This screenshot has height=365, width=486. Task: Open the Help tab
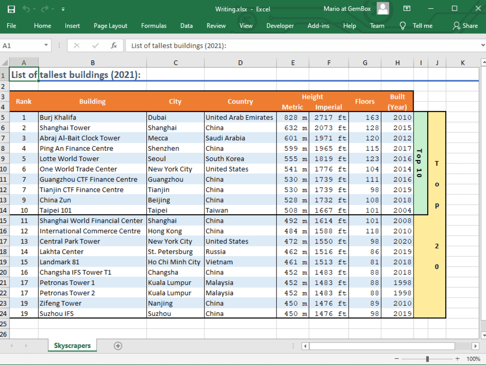(x=349, y=26)
